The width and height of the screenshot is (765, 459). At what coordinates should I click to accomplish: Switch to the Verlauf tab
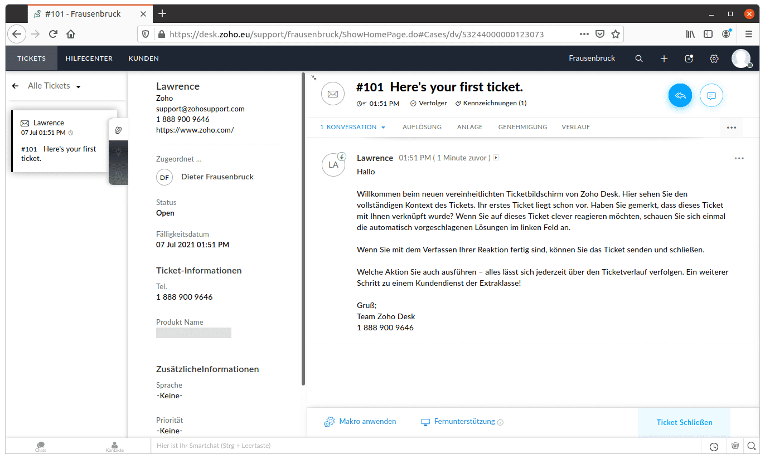coord(576,127)
